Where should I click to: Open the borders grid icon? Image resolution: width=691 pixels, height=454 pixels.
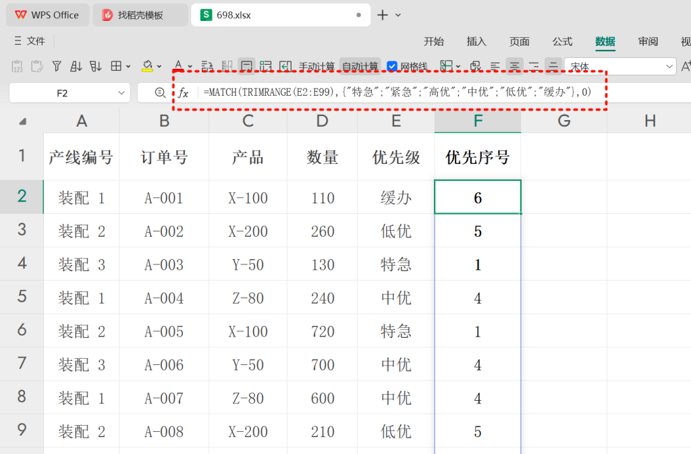click(116, 67)
